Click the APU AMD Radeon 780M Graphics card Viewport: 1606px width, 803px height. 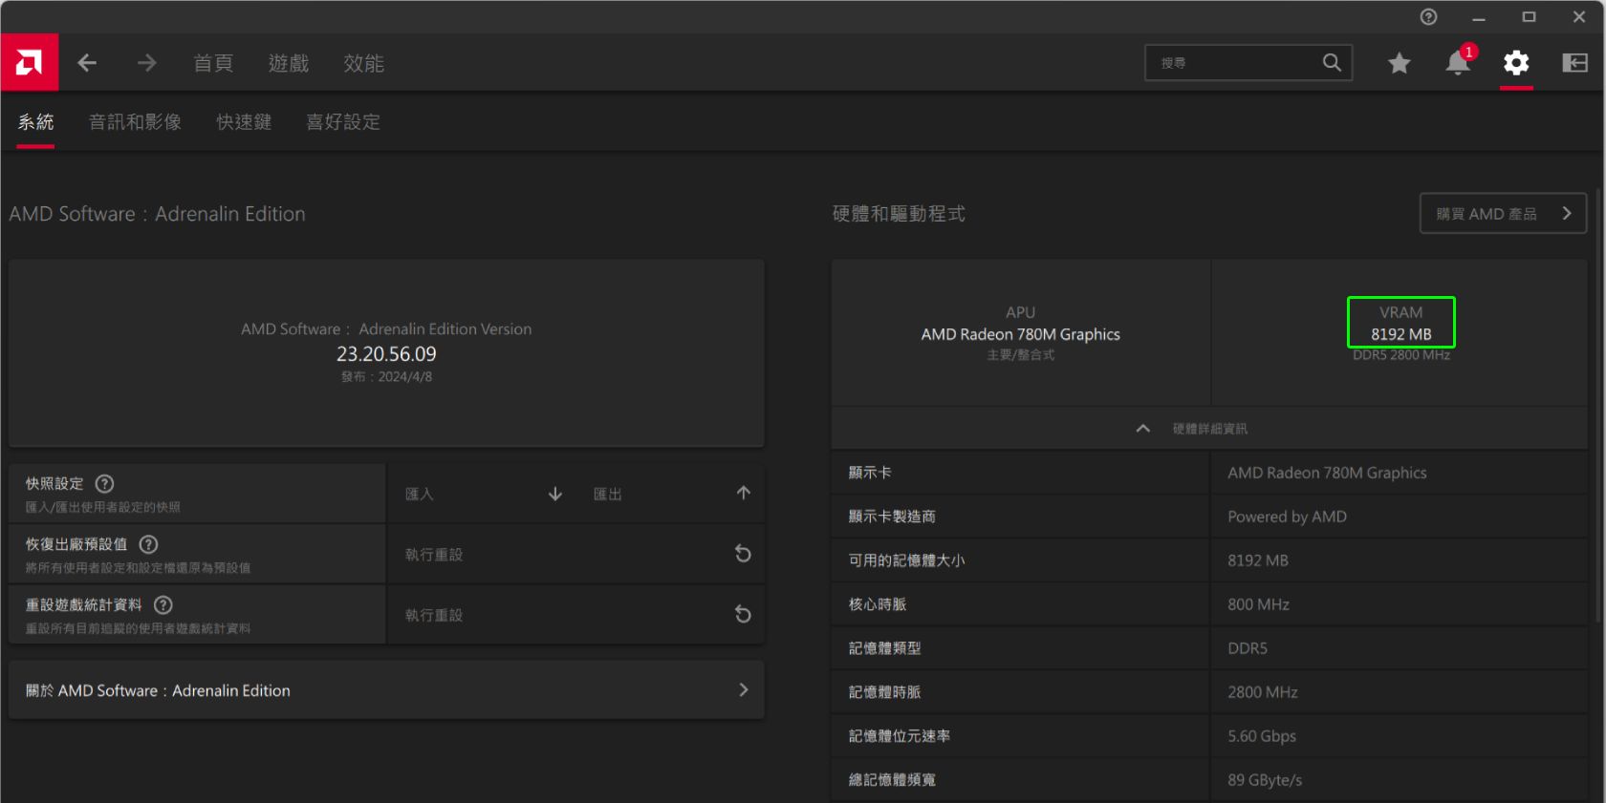[x=1021, y=333]
